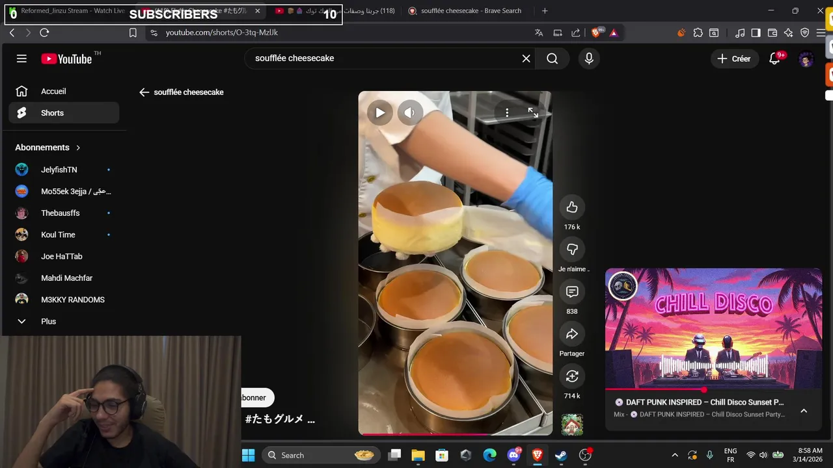
Task: Bookmark this page
Action: (133, 32)
